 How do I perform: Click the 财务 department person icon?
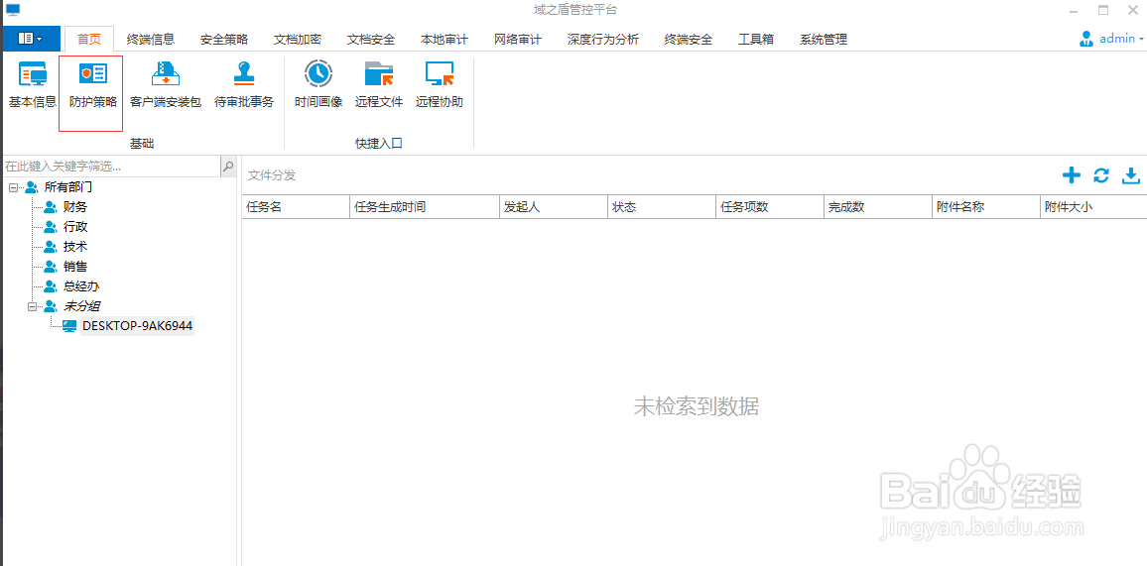pos(51,207)
